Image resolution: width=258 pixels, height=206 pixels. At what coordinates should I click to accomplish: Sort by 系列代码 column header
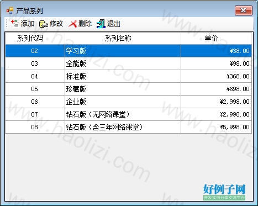coord(35,38)
